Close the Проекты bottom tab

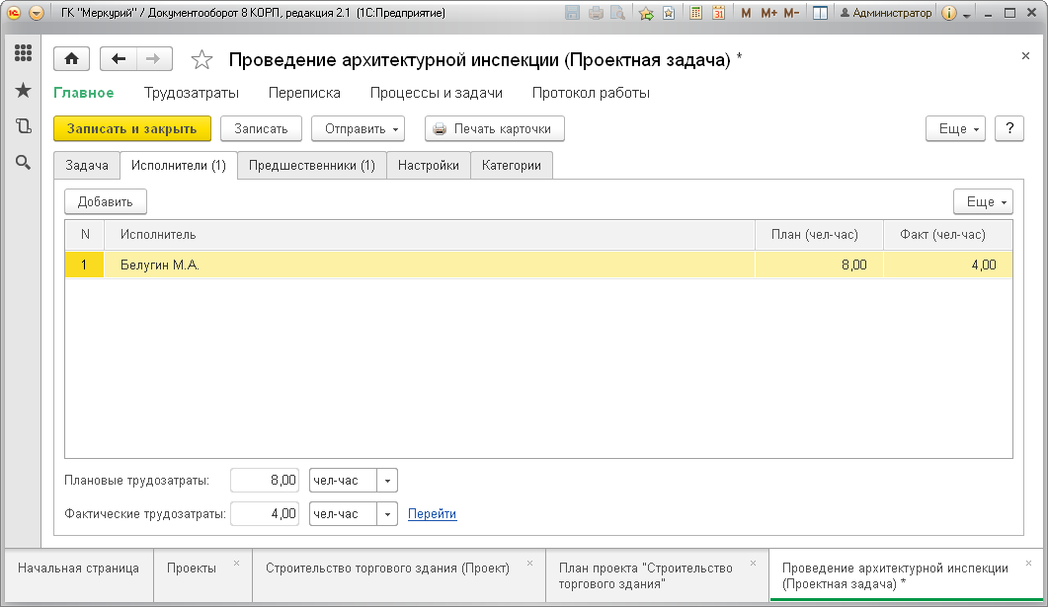(237, 564)
